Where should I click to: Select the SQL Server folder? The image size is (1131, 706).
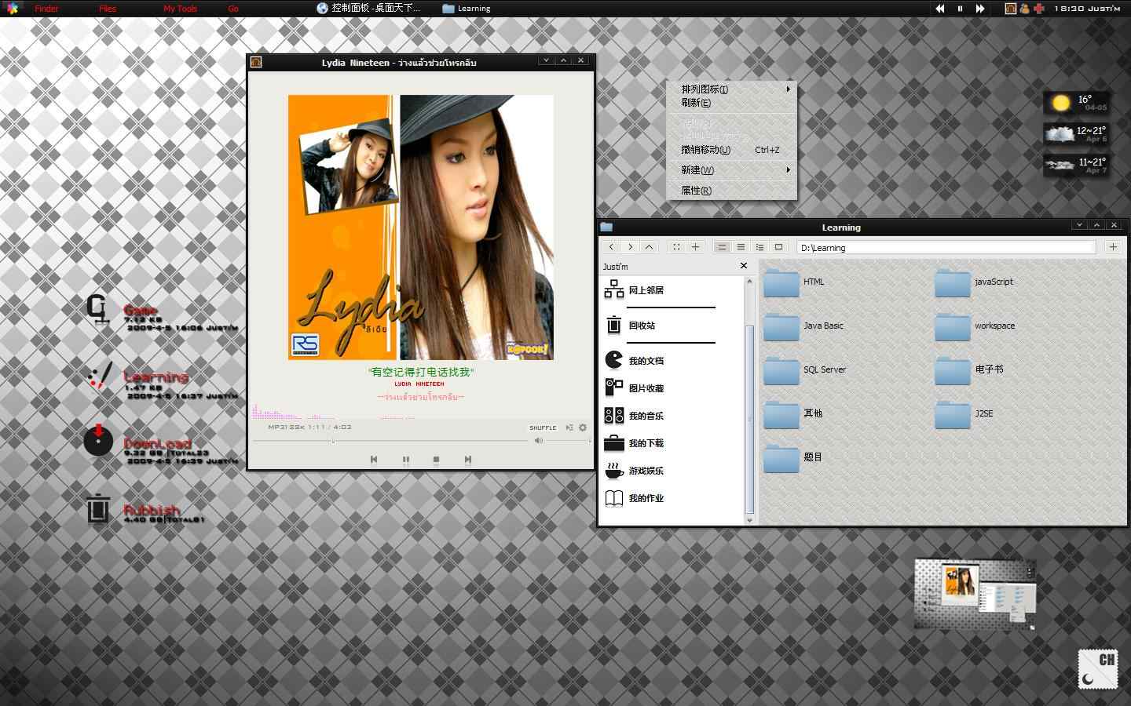click(x=805, y=370)
